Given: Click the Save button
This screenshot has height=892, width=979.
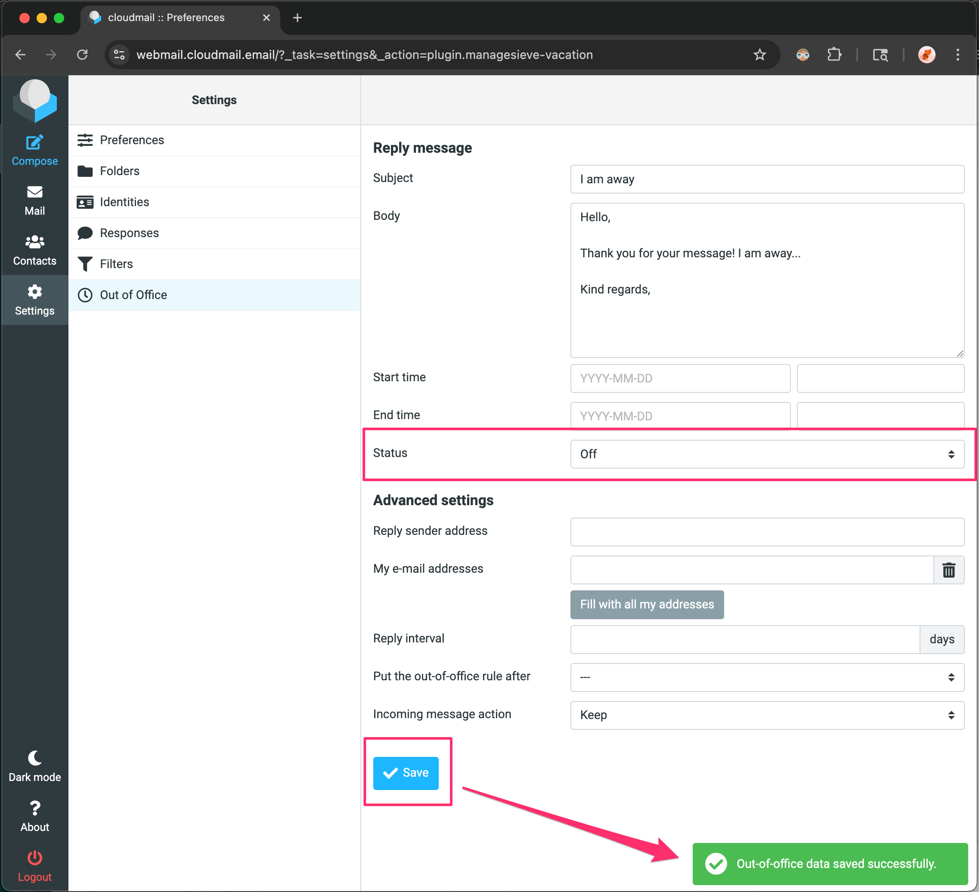Looking at the screenshot, I should [406, 773].
